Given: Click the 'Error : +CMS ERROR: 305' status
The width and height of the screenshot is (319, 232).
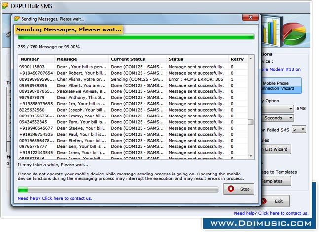Looking at the screenshot, I should pyautogui.click(x=196, y=79).
